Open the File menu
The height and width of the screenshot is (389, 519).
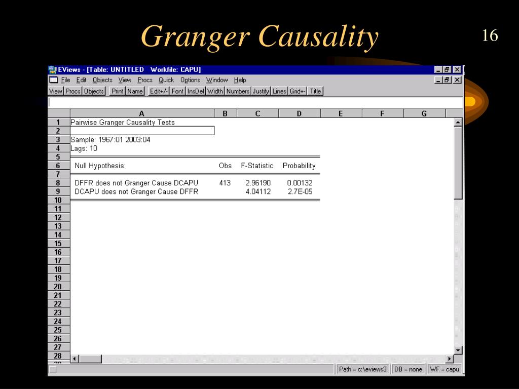click(x=65, y=80)
